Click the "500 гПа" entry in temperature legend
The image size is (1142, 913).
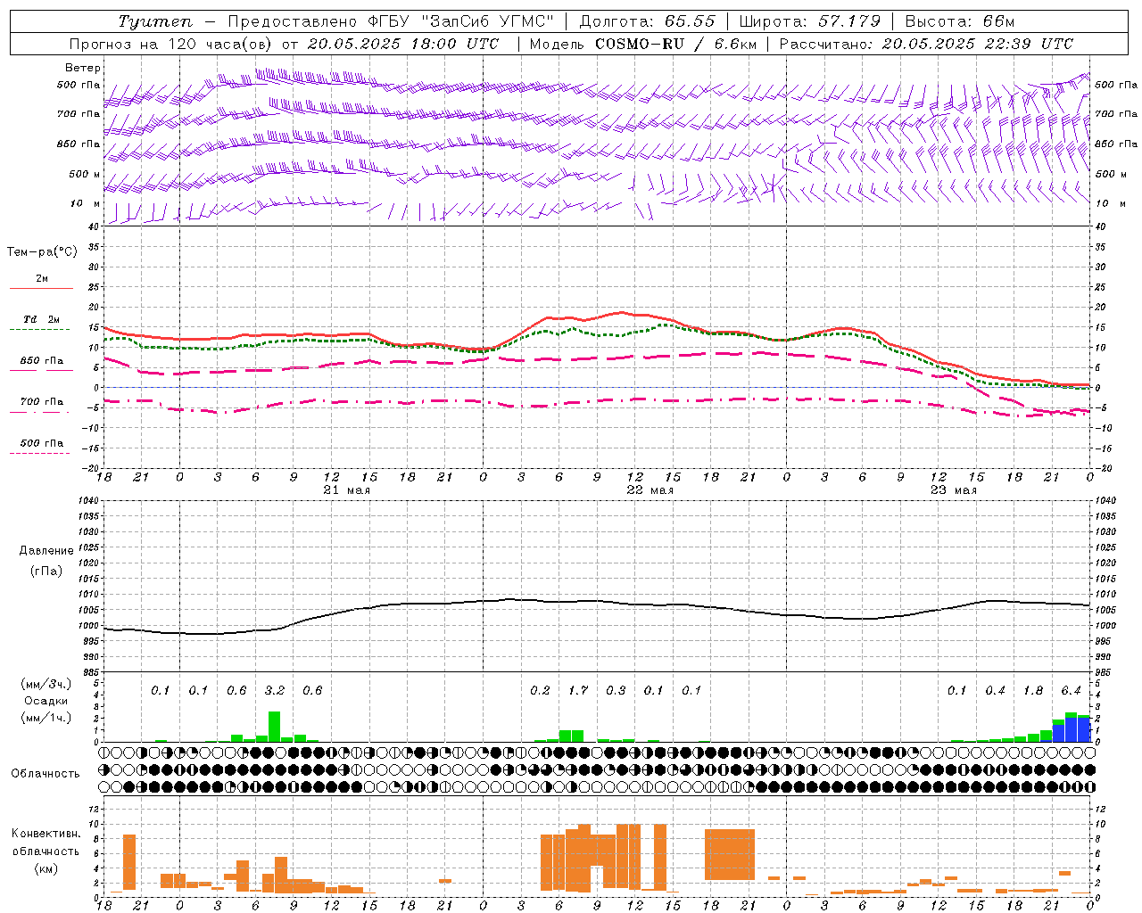[42, 443]
